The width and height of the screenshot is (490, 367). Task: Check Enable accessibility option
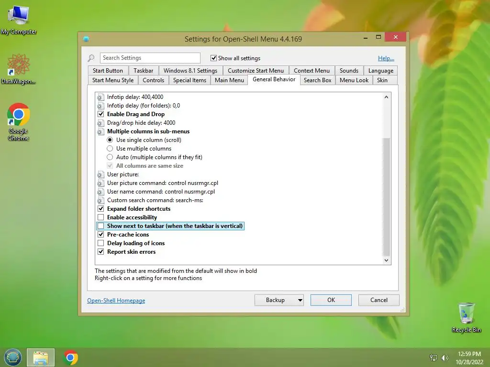(100, 217)
